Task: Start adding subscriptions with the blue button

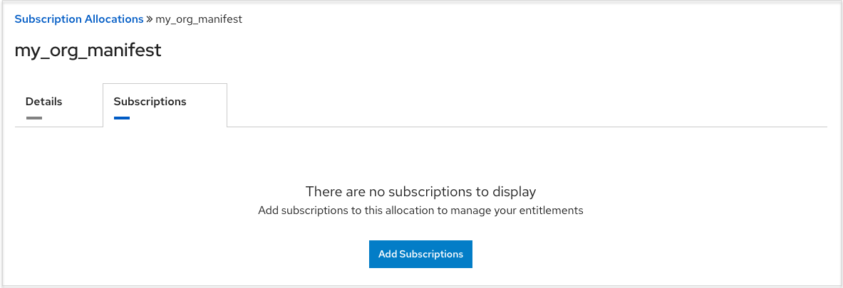Action: [420, 254]
